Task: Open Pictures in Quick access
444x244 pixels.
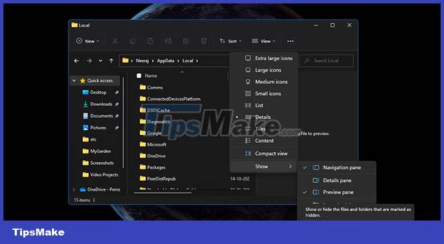Action: (x=98, y=128)
